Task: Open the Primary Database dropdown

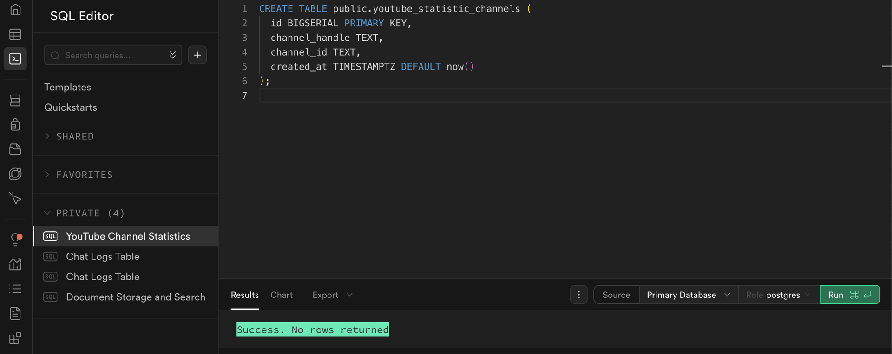Action: pyautogui.click(x=688, y=295)
